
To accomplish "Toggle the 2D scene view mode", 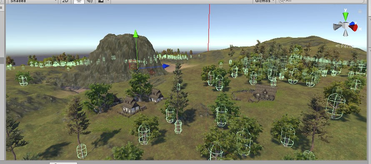I will (65, 1).
